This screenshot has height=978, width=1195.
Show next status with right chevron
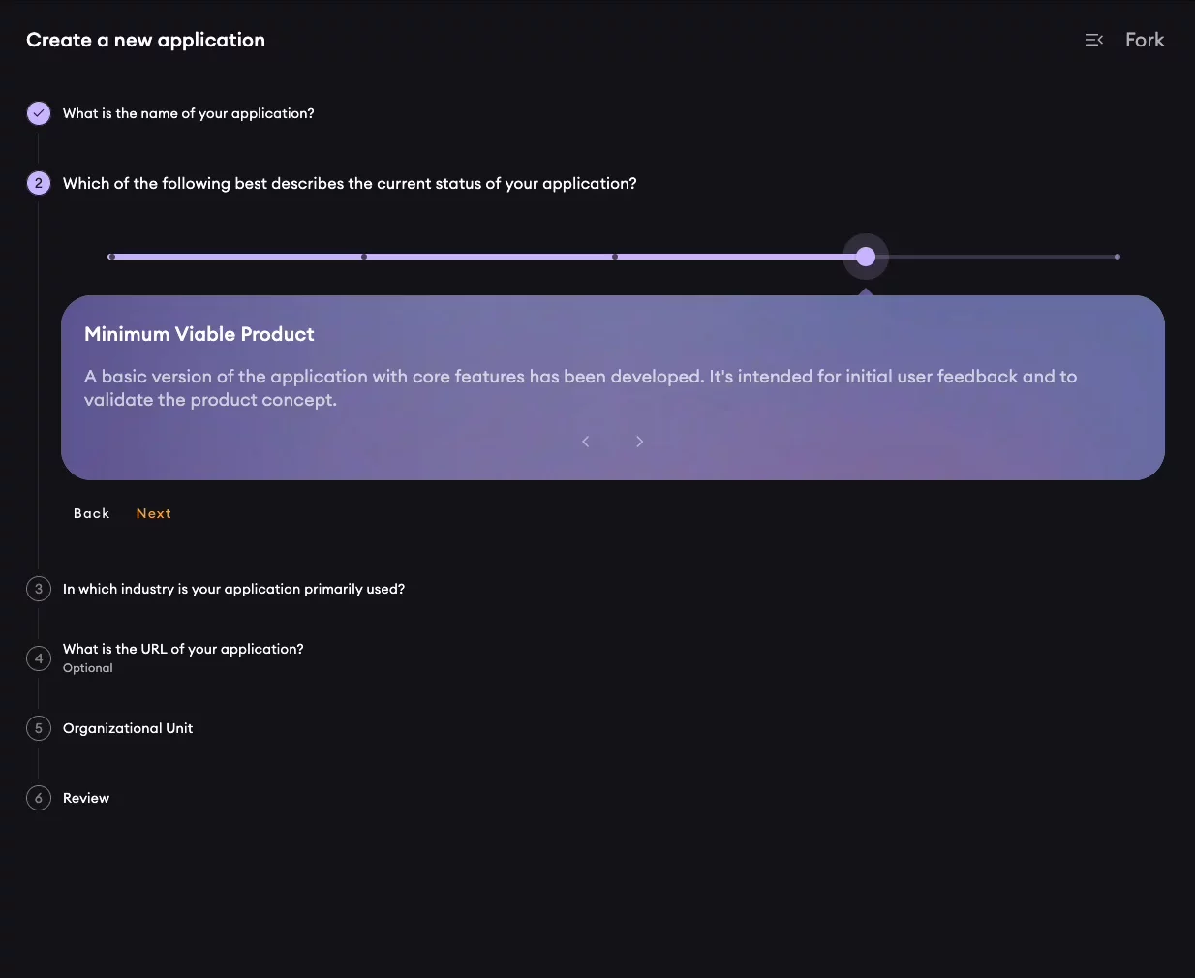pos(639,442)
